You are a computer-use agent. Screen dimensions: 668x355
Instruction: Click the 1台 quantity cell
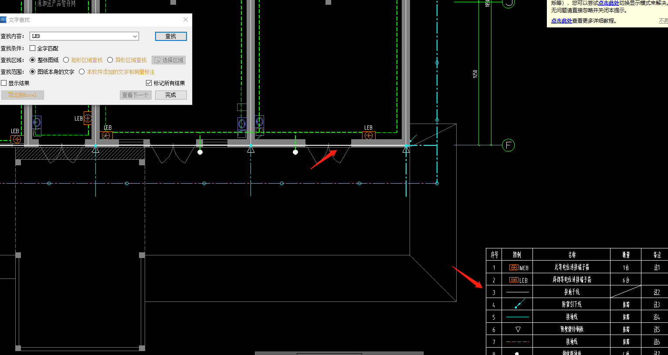point(626,268)
